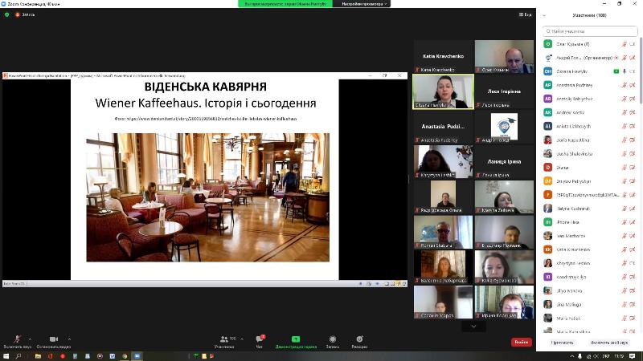
Task: Open the view settings dropdown at top
Action: 364,4
